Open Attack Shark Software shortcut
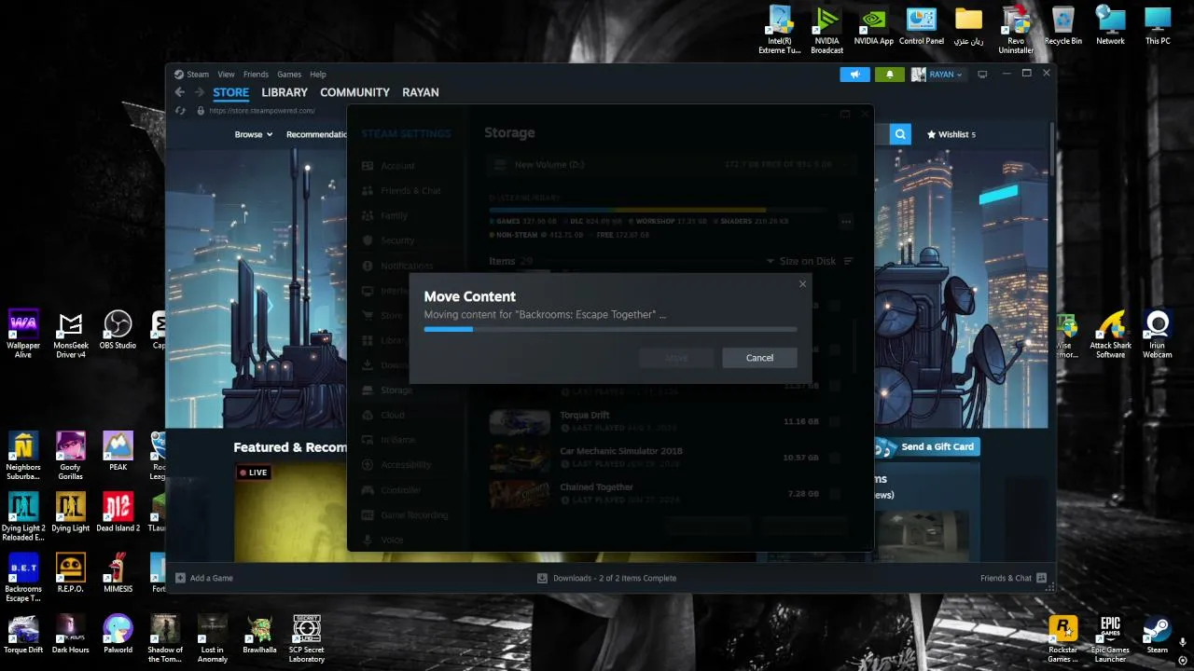Viewport: 1194px width, 671px height. pyautogui.click(x=1110, y=335)
